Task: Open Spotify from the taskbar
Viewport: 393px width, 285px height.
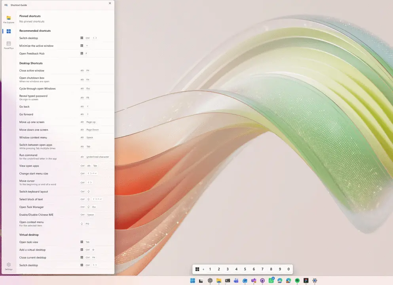Action: pyautogui.click(x=297, y=281)
